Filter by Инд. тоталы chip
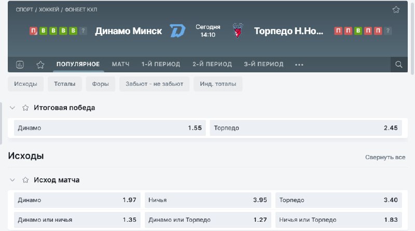 [218, 84]
